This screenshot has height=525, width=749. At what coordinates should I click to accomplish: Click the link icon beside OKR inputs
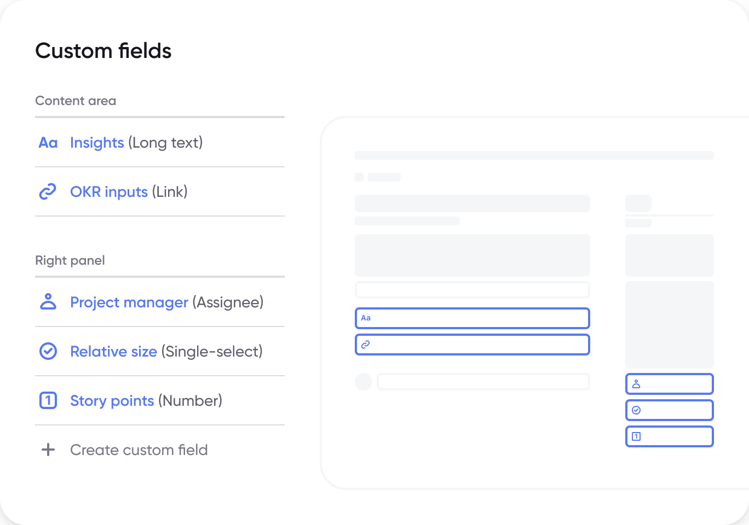pyautogui.click(x=48, y=192)
